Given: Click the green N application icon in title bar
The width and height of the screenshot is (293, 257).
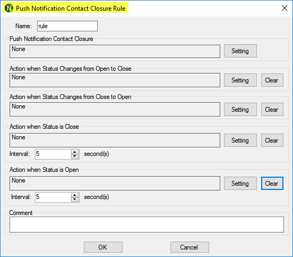Looking at the screenshot, I should [9, 8].
